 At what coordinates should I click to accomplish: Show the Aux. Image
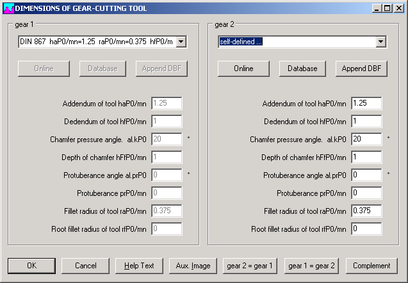193,266
